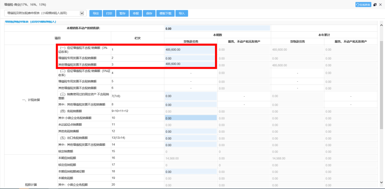The image size is (385, 189).
Task: Click the 导入 import button
Action: pos(182,13)
